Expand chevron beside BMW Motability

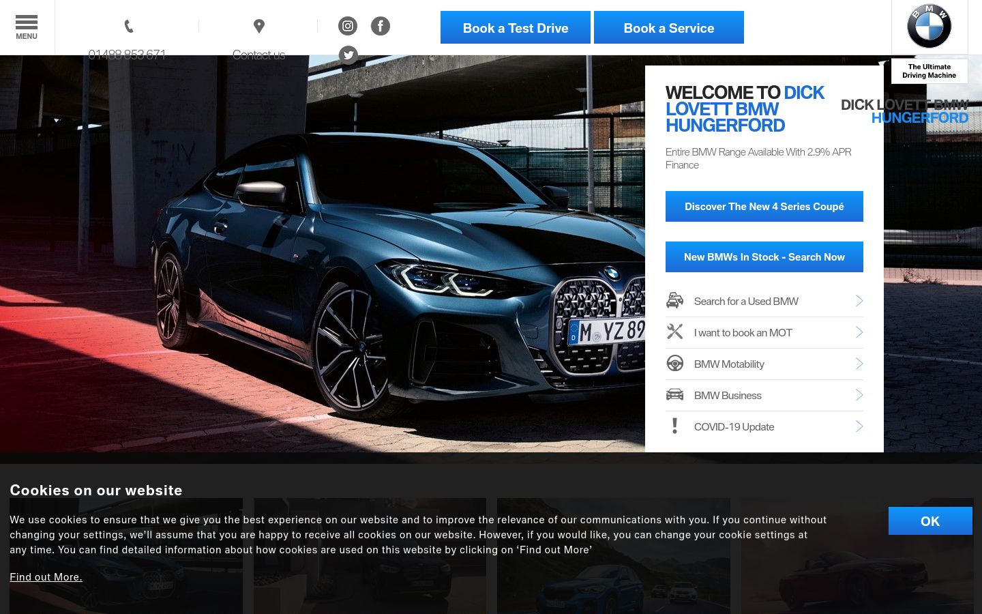click(859, 364)
